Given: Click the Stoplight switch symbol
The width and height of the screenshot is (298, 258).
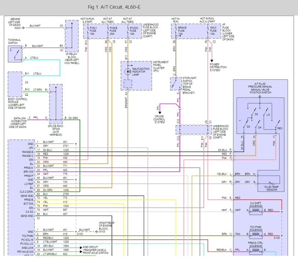Looking at the screenshot, I should (x=176, y=83).
